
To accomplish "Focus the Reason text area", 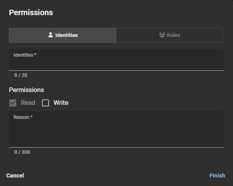I will [x=116, y=129].
